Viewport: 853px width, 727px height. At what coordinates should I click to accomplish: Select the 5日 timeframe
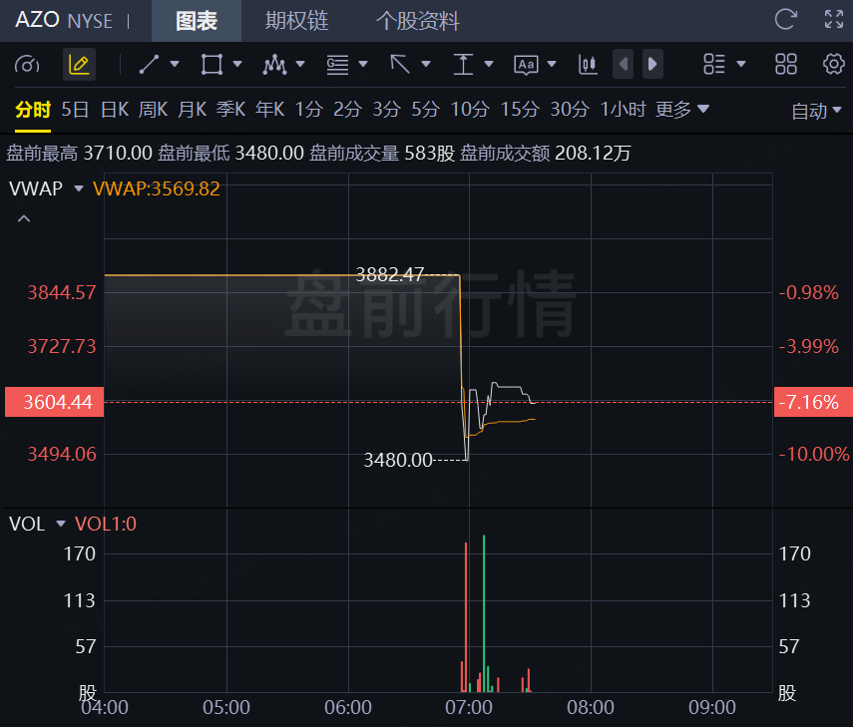(75, 110)
